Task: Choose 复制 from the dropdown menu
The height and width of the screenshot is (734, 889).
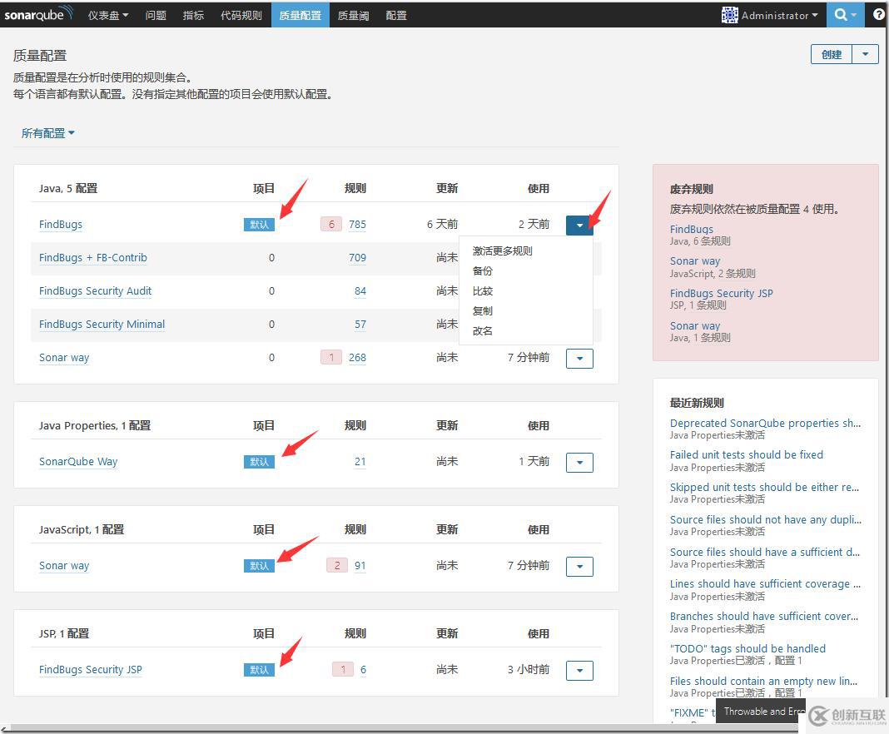Action: (x=483, y=310)
